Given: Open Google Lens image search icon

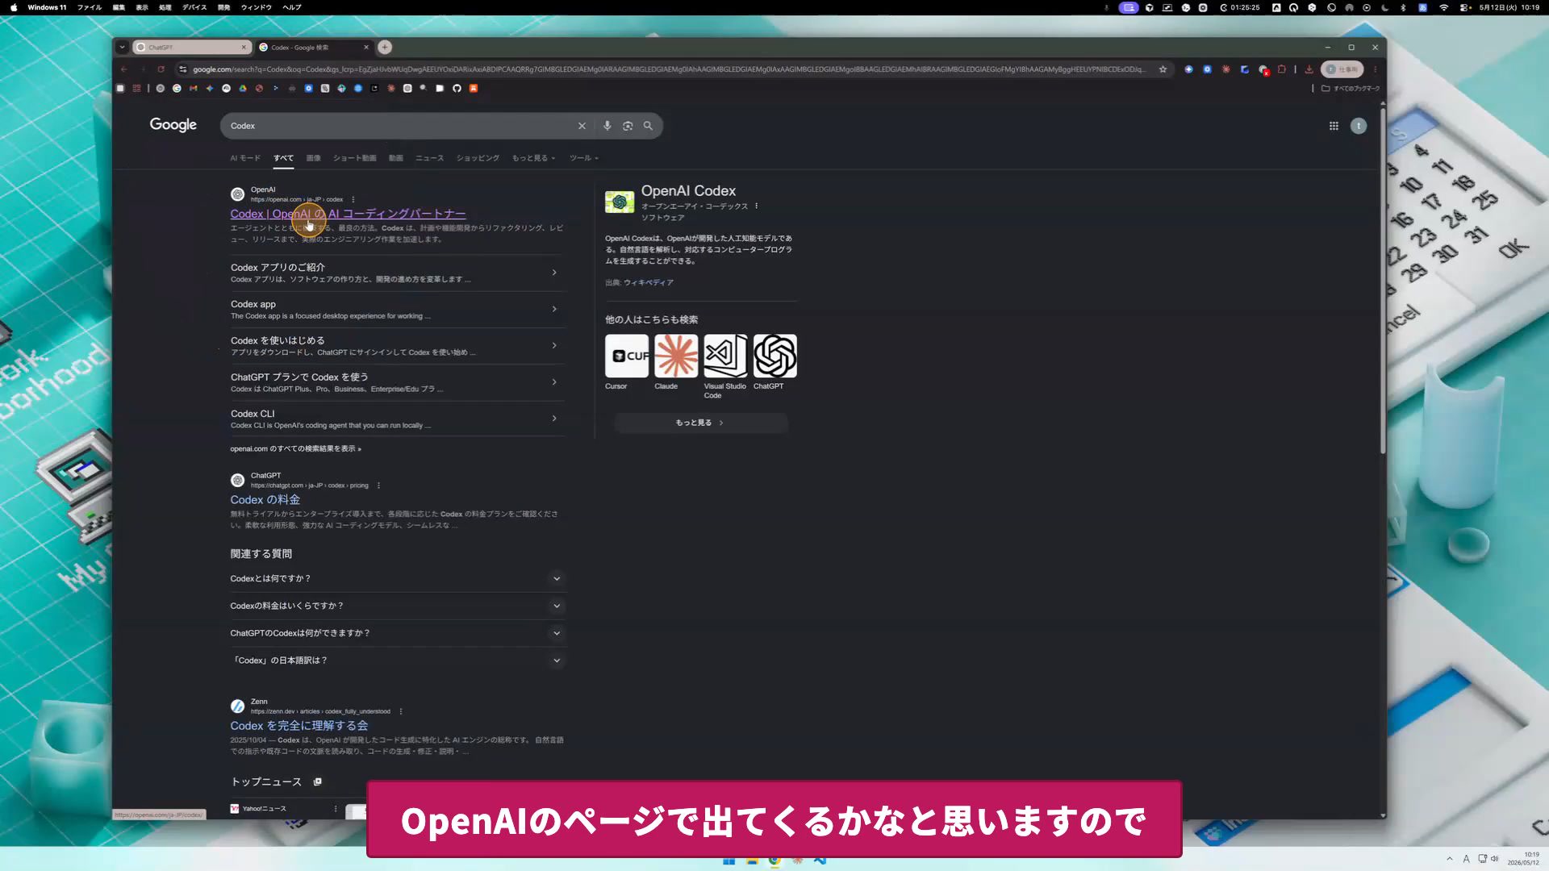Looking at the screenshot, I should 628,126.
